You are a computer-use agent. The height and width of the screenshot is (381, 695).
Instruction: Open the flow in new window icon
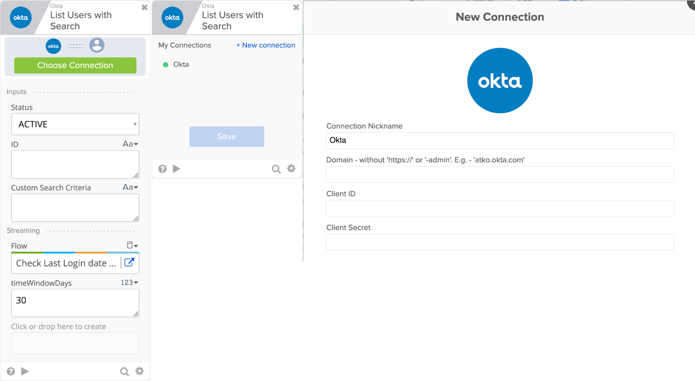129,263
